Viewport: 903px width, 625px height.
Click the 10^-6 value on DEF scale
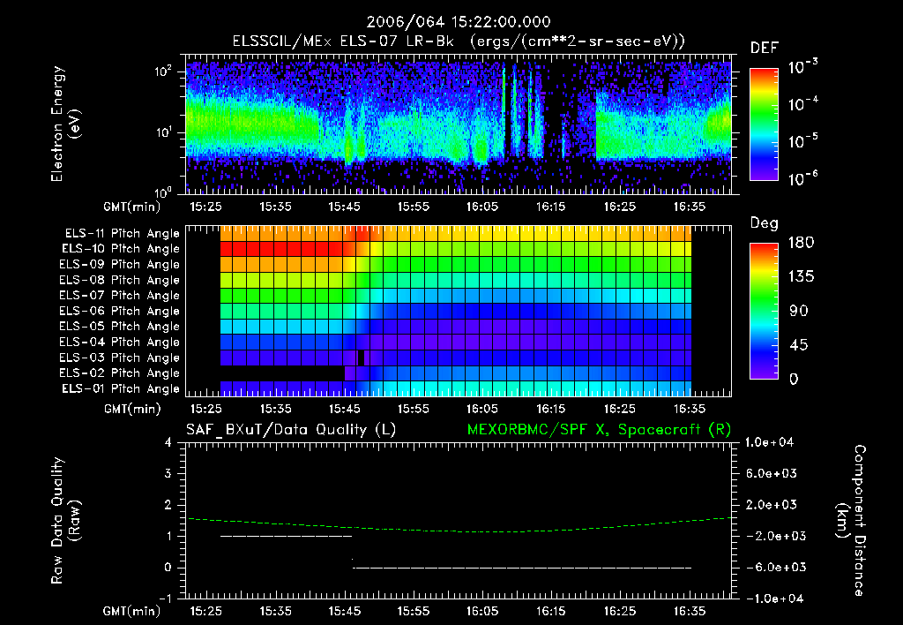(803, 178)
